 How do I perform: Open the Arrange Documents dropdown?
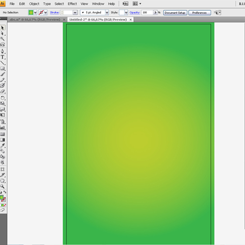pos(137,3)
